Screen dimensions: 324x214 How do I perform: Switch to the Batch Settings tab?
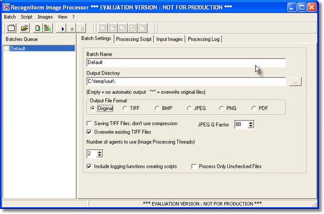coord(96,38)
